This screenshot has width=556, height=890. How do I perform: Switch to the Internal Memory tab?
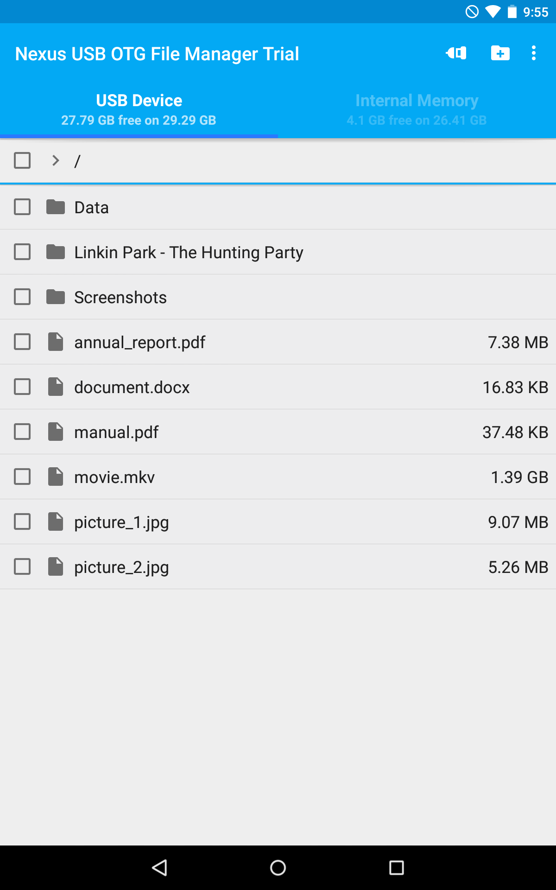pyautogui.click(x=417, y=108)
